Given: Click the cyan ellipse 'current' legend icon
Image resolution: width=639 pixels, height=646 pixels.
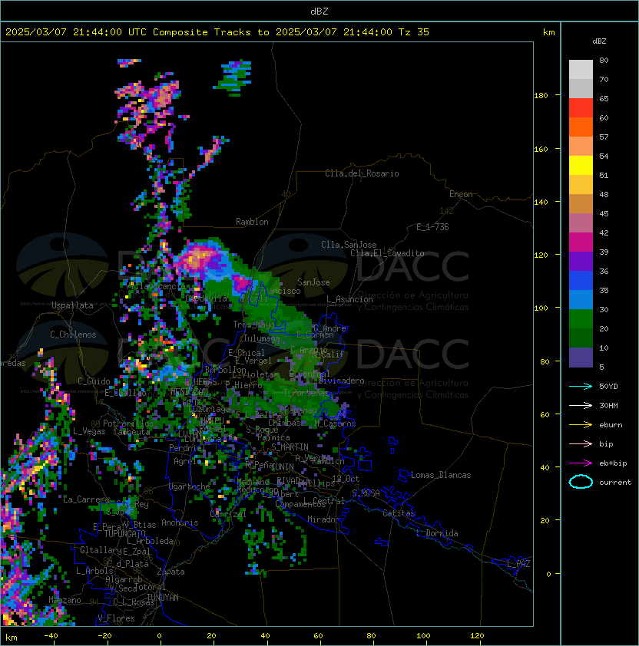Looking at the screenshot, I should (581, 482).
